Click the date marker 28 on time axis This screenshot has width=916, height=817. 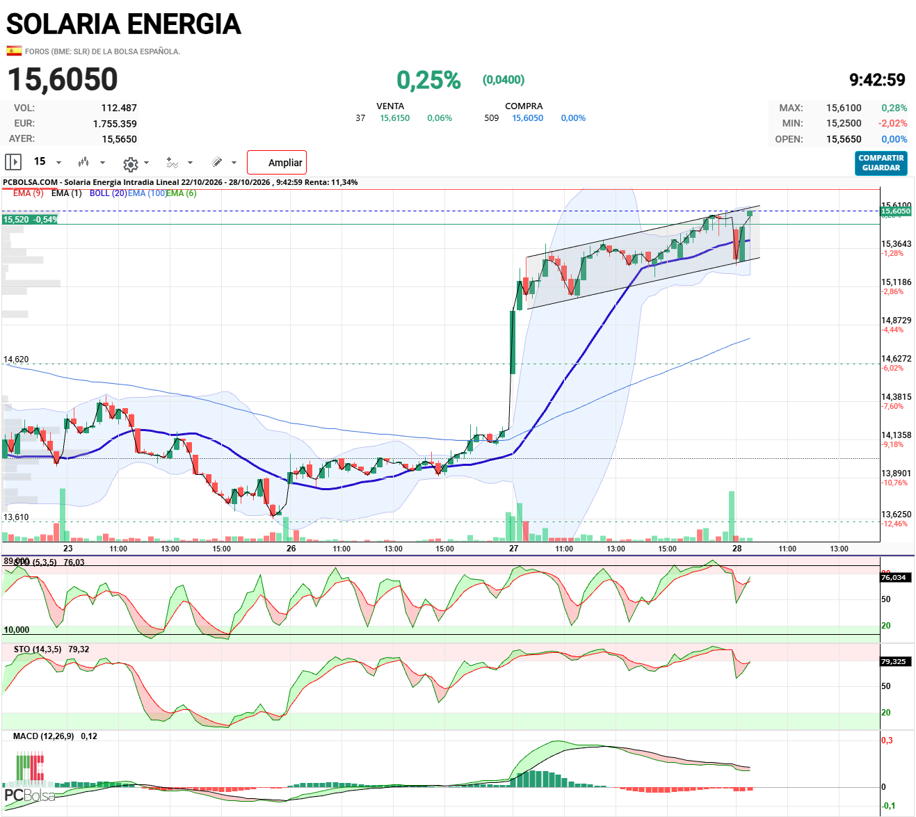pos(737,549)
